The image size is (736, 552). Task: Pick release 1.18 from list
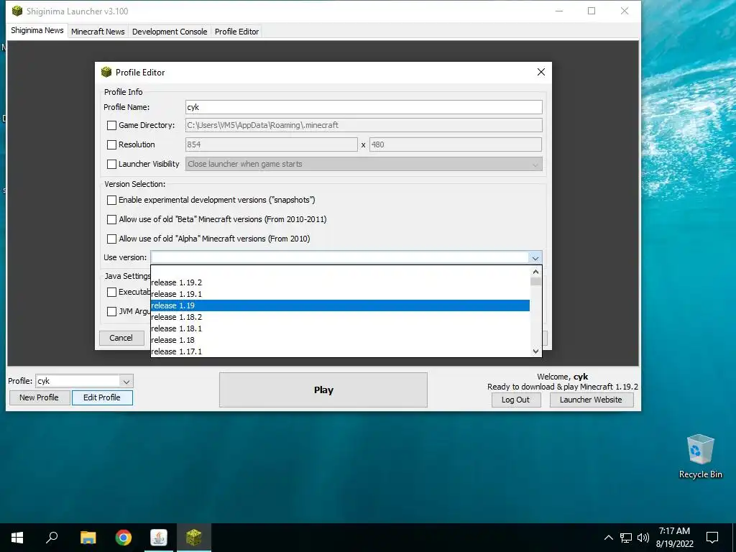(x=340, y=340)
